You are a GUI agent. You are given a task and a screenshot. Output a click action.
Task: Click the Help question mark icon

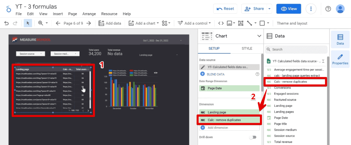click(x=328, y=9)
